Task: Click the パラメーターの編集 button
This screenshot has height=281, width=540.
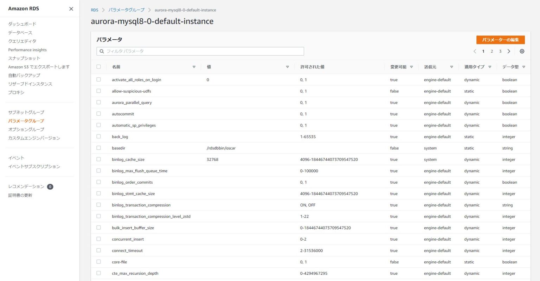Action: coord(500,40)
